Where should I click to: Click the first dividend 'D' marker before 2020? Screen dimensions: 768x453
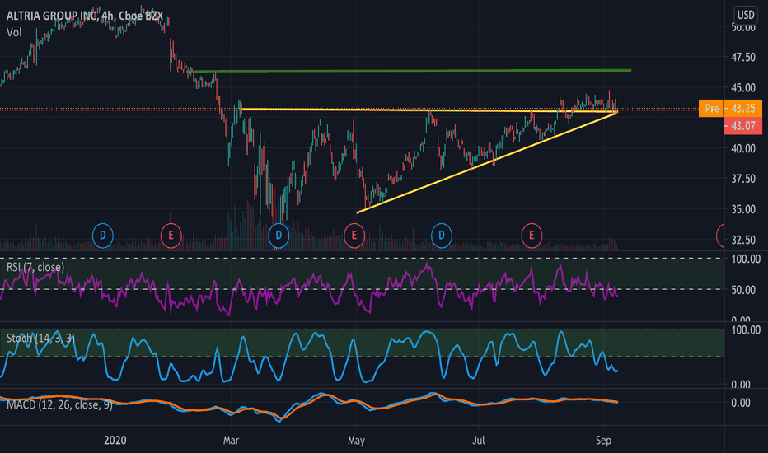[x=103, y=236]
